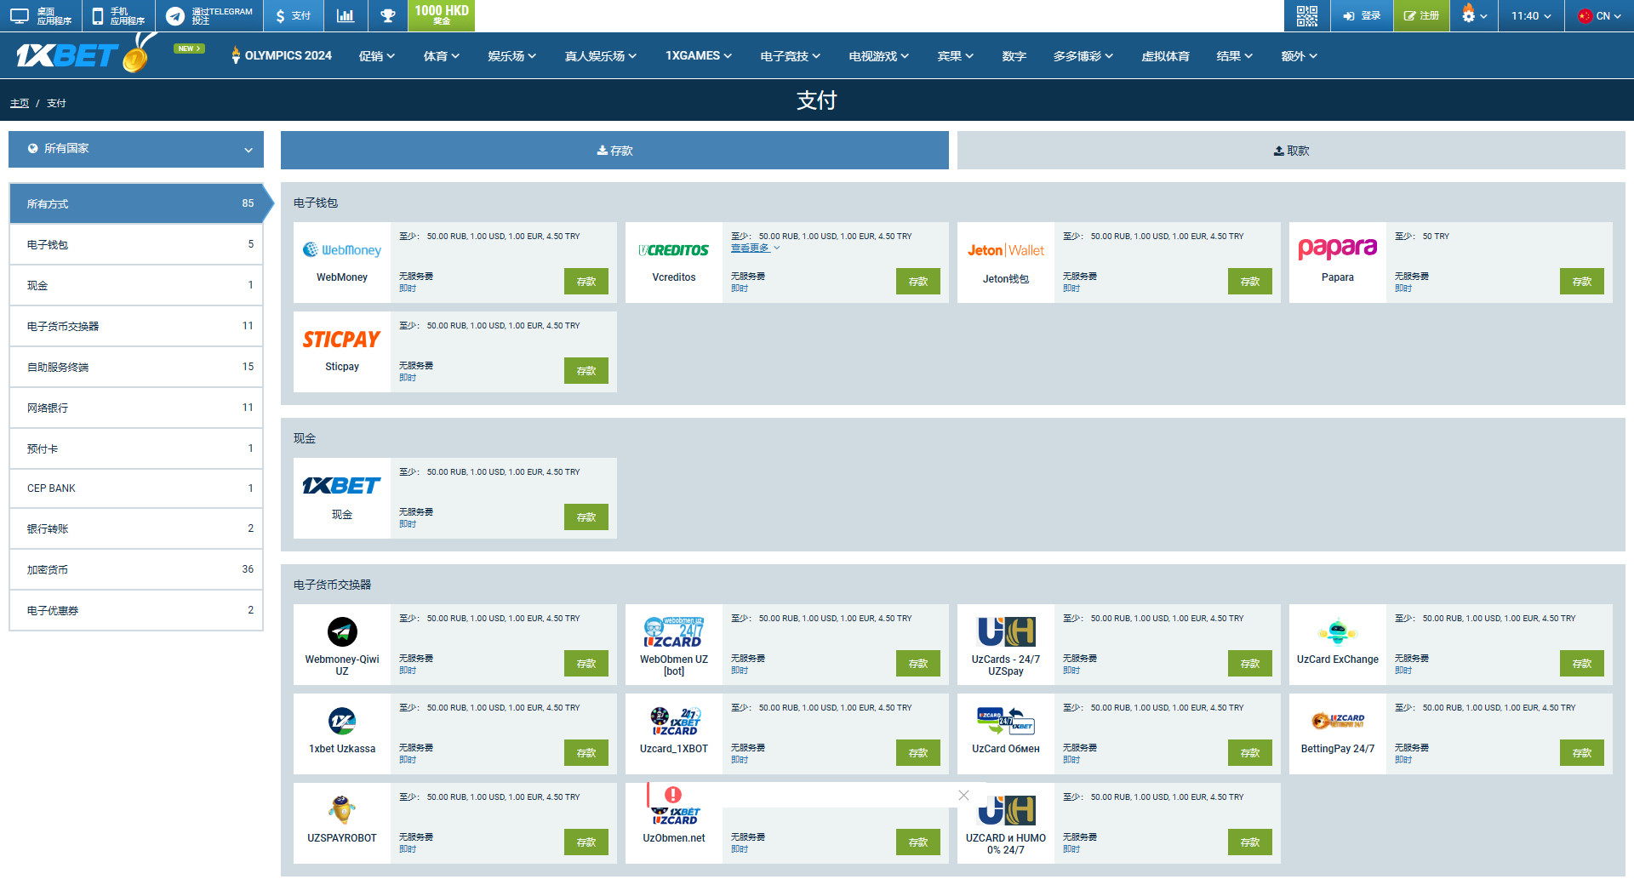Image resolution: width=1634 pixels, height=885 pixels.
Task: Expand the 促销 menu
Action: click(x=377, y=56)
